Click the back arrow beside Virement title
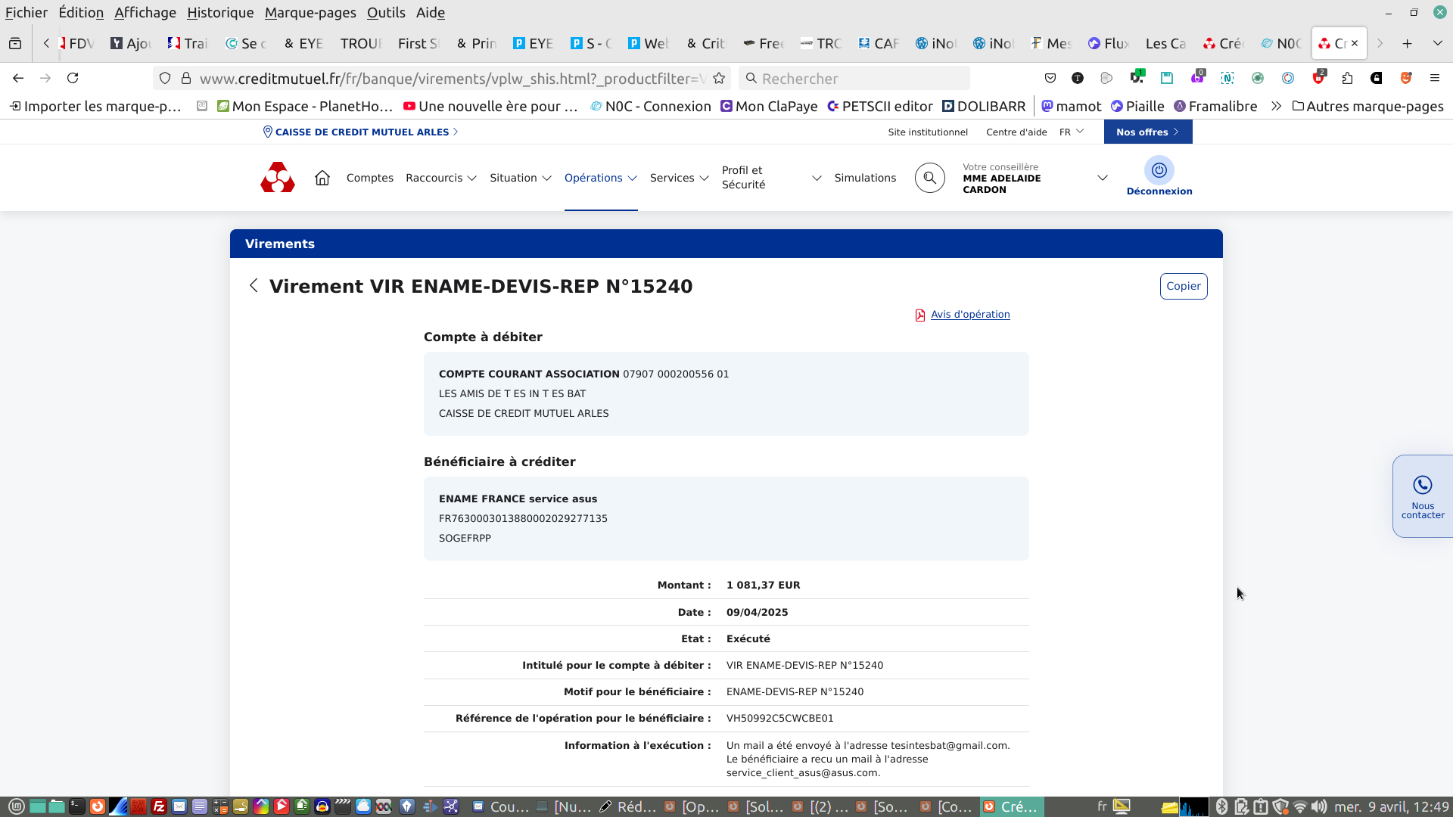The width and height of the screenshot is (1453, 817). (254, 286)
